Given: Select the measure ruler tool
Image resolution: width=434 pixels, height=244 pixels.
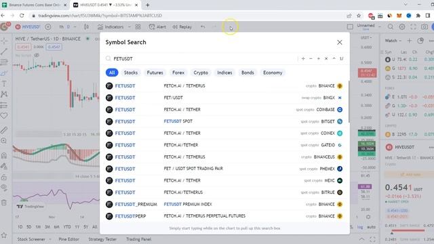Looking at the screenshot, I should coord(4,130).
